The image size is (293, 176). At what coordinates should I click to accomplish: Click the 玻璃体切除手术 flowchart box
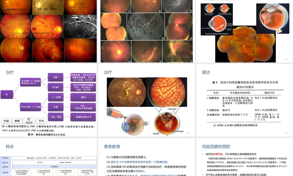tap(84, 116)
